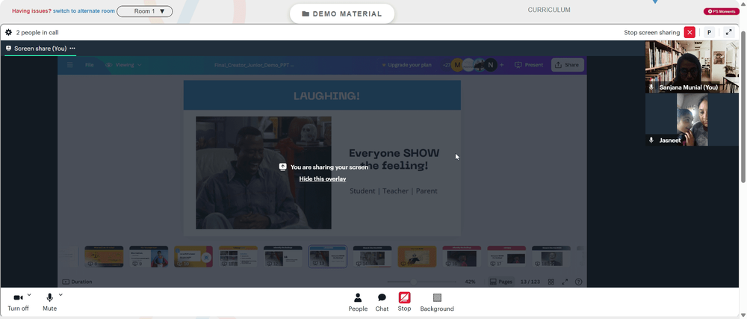Viewport: 747px width, 319px height.
Task: Toggle Jasneet's microphone icon
Action: pyautogui.click(x=651, y=140)
